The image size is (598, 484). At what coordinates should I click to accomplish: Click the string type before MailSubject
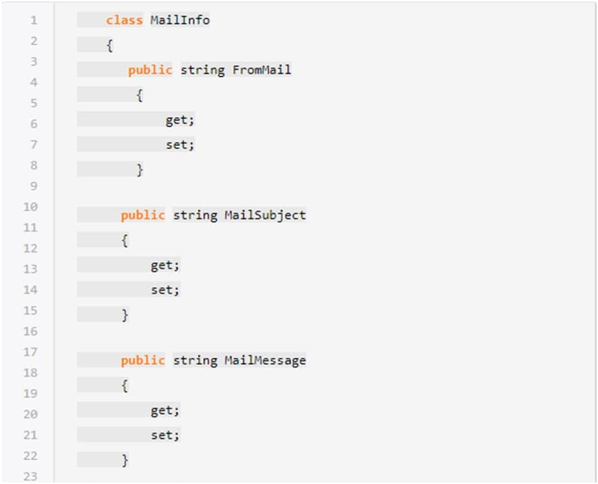195,215
